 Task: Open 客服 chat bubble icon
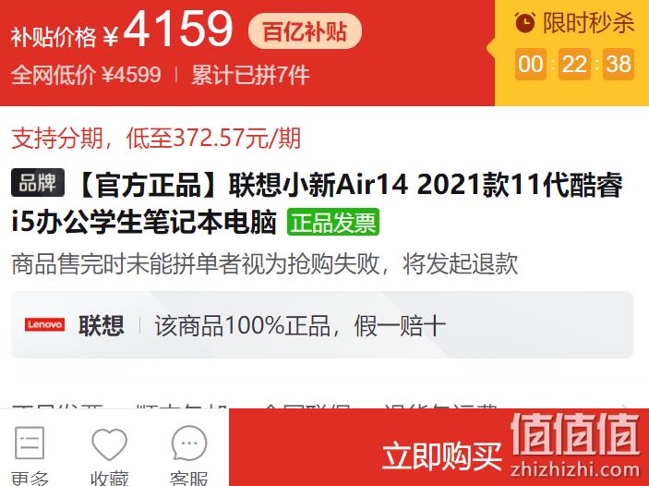click(189, 443)
